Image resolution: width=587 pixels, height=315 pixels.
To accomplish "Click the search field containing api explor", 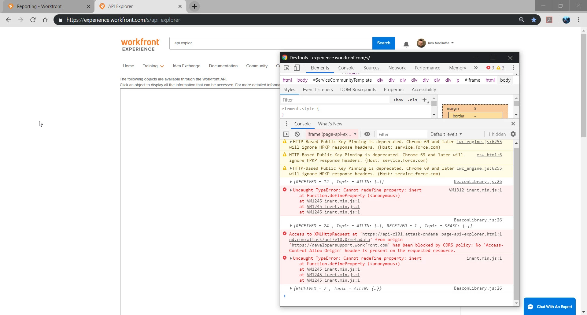I will click(x=271, y=43).
